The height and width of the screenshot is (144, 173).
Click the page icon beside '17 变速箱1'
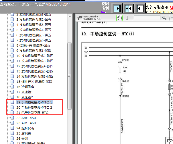[12, 92]
